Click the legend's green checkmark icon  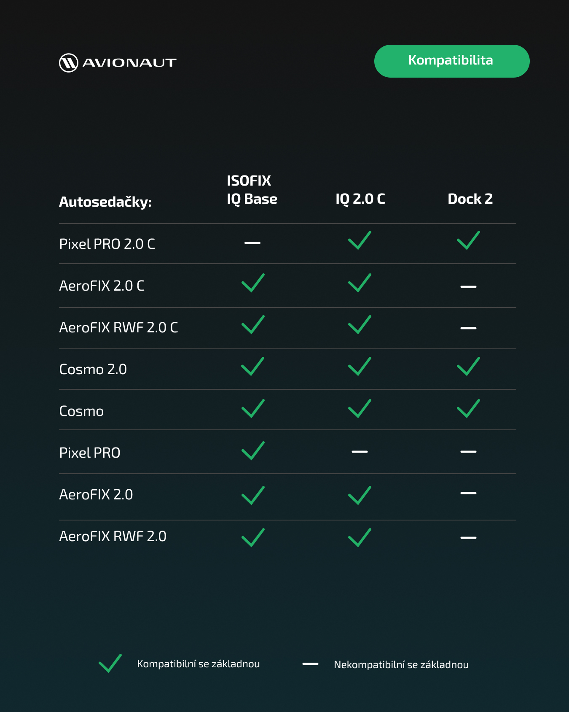pos(110,663)
